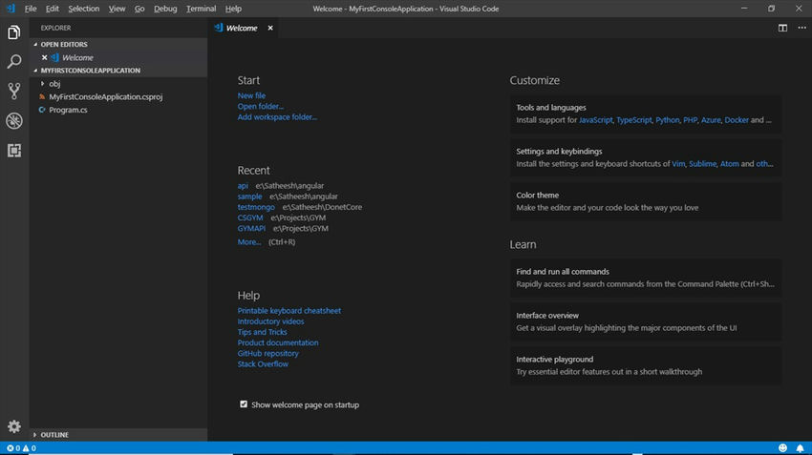
Task: Open notifications bell in status bar
Action: 799,447
